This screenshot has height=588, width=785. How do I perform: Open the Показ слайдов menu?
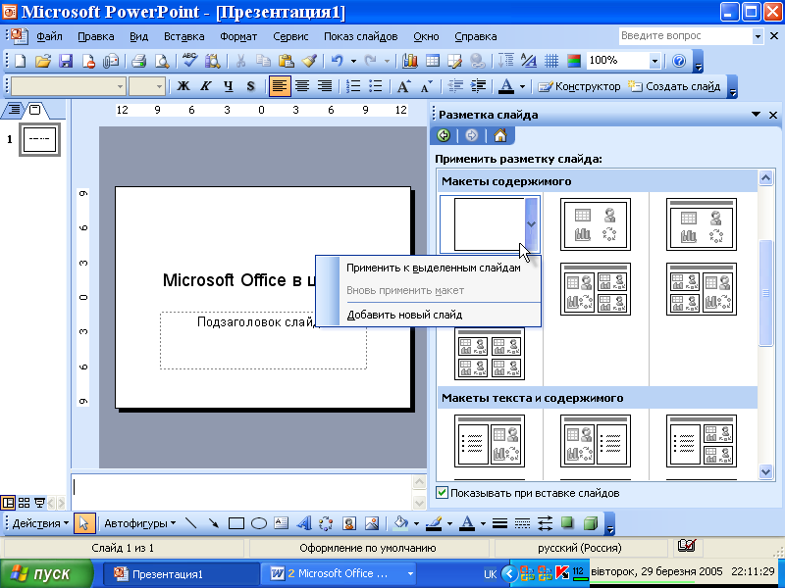click(x=360, y=36)
